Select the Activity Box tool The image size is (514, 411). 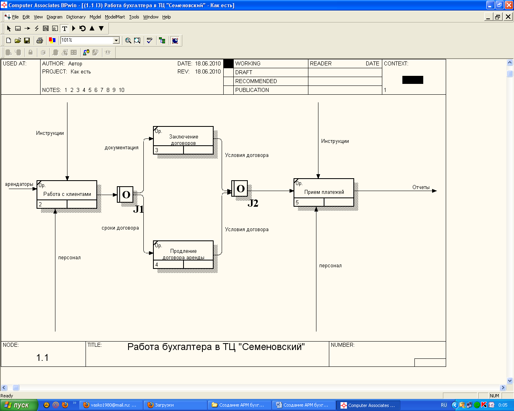pos(18,28)
